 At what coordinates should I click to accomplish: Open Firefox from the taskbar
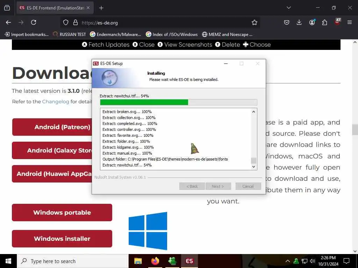[155, 261]
